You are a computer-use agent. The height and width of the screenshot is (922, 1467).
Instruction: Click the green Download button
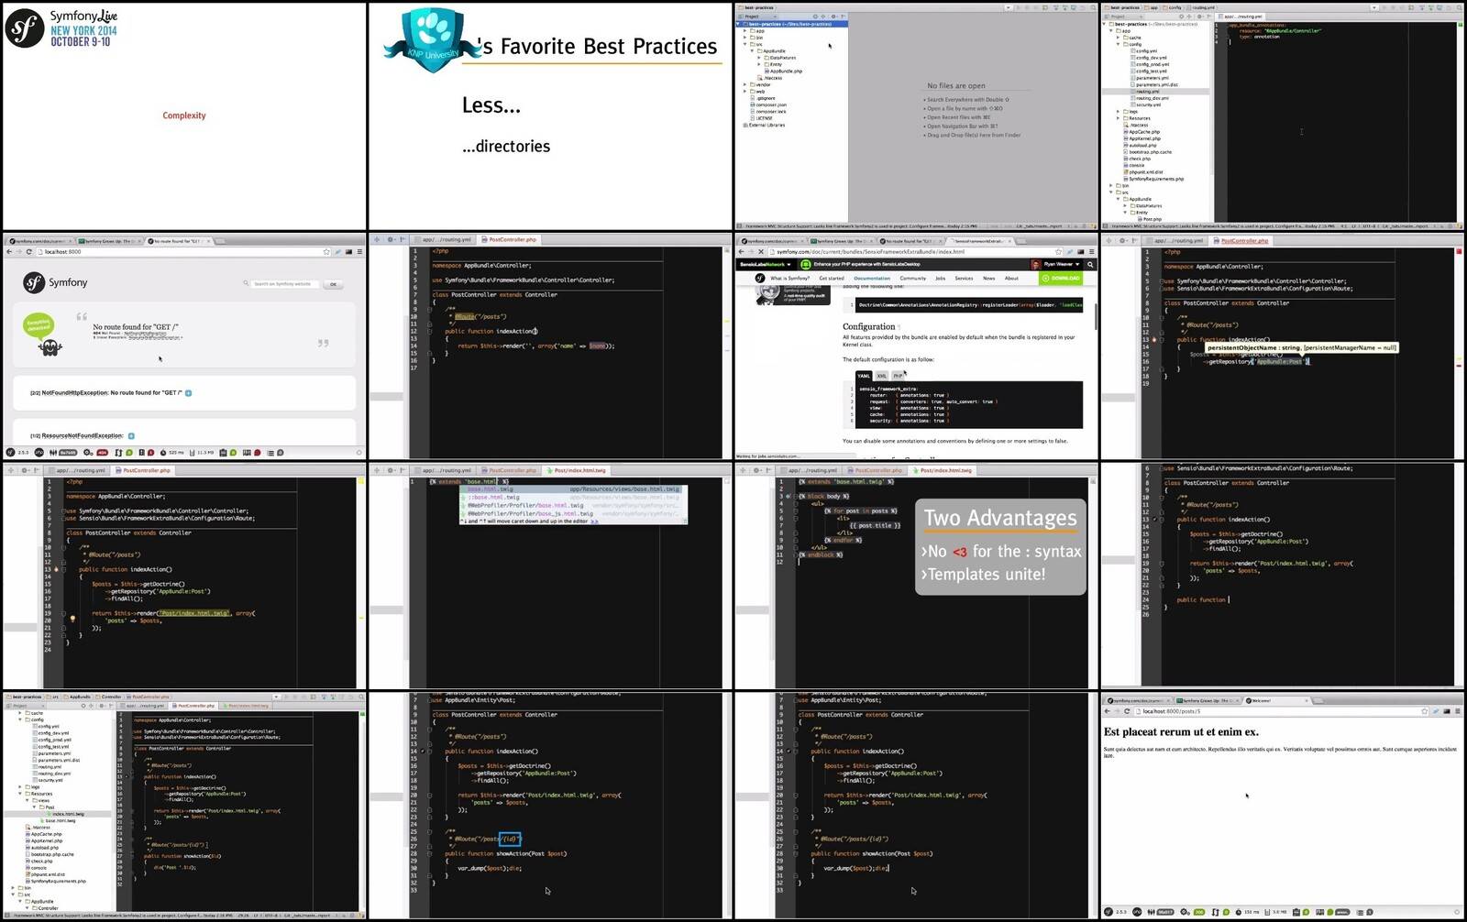pyautogui.click(x=1062, y=278)
